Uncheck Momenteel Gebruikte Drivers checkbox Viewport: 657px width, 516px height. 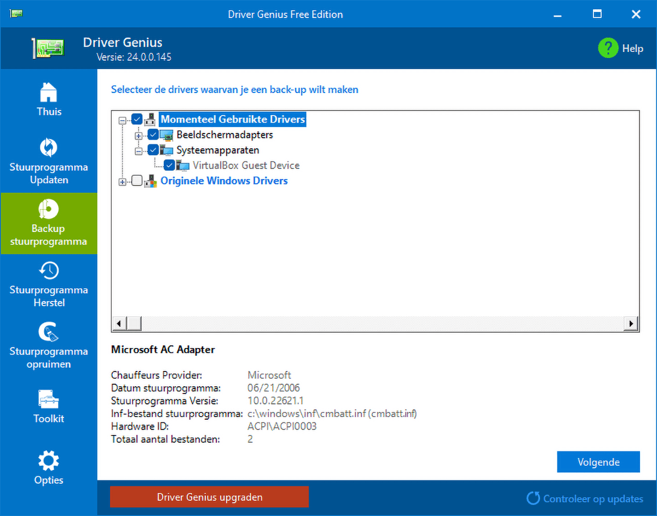[x=137, y=119]
